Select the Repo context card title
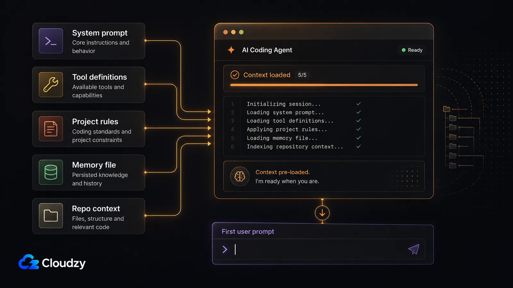513x288 pixels. click(x=96, y=209)
